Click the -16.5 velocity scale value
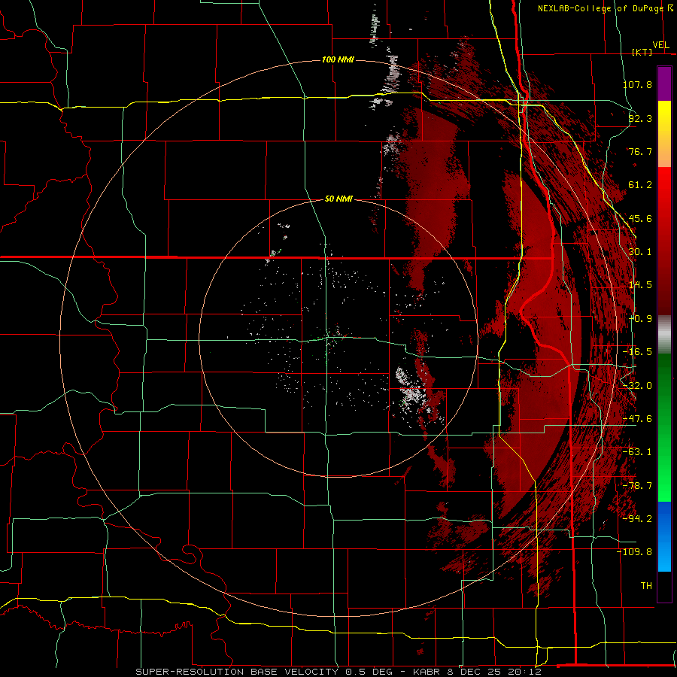The width and height of the screenshot is (677, 677). 637,352
